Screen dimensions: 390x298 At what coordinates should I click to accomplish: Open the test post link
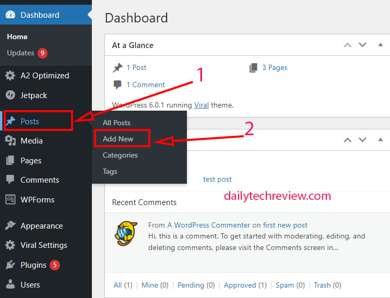pyautogui.click(x=217, y=179)
